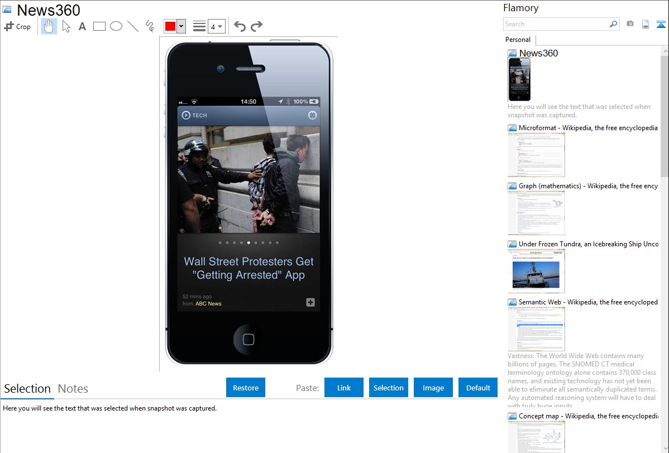The image size is (669, 453).
Task: Click the Under Frozen Tundra title
Action: click(x=589, y=244)
